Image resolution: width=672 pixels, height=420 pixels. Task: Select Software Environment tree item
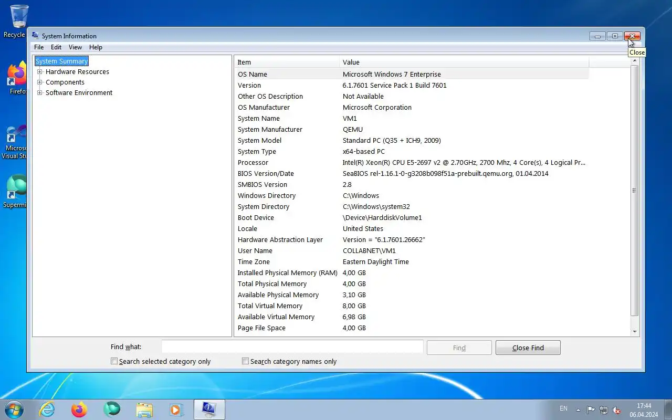click(x=79, y=93)
